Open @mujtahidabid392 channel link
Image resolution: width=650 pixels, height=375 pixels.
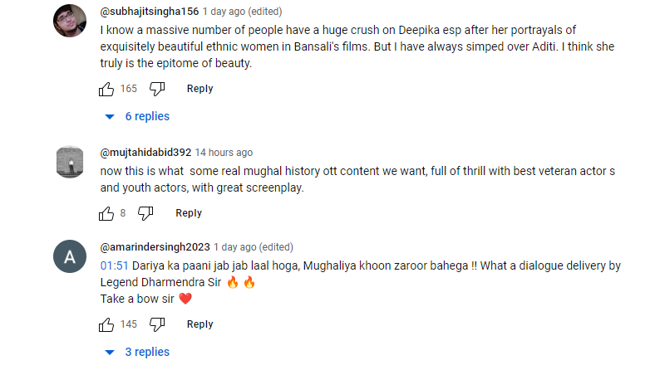(145, 153)
